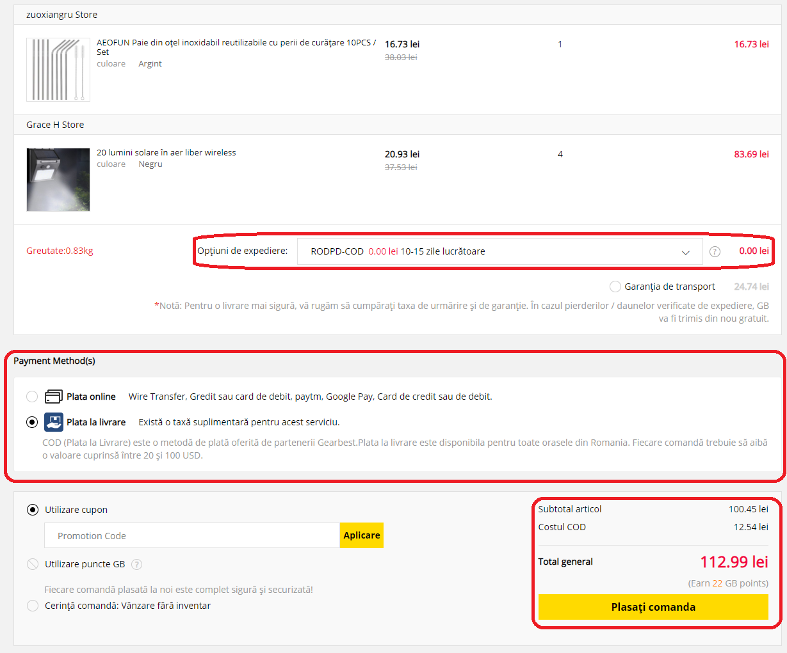Click the Plata la livrare cash icon
This screenshot has height=653, width=787.
(54, 422)
